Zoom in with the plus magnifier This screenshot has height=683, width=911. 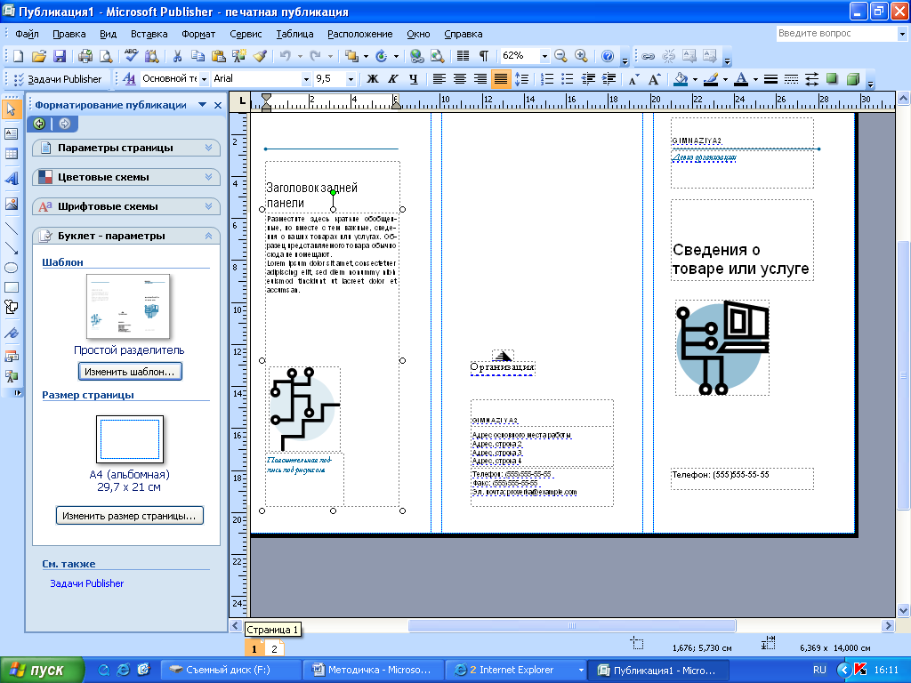pos(581,56)
